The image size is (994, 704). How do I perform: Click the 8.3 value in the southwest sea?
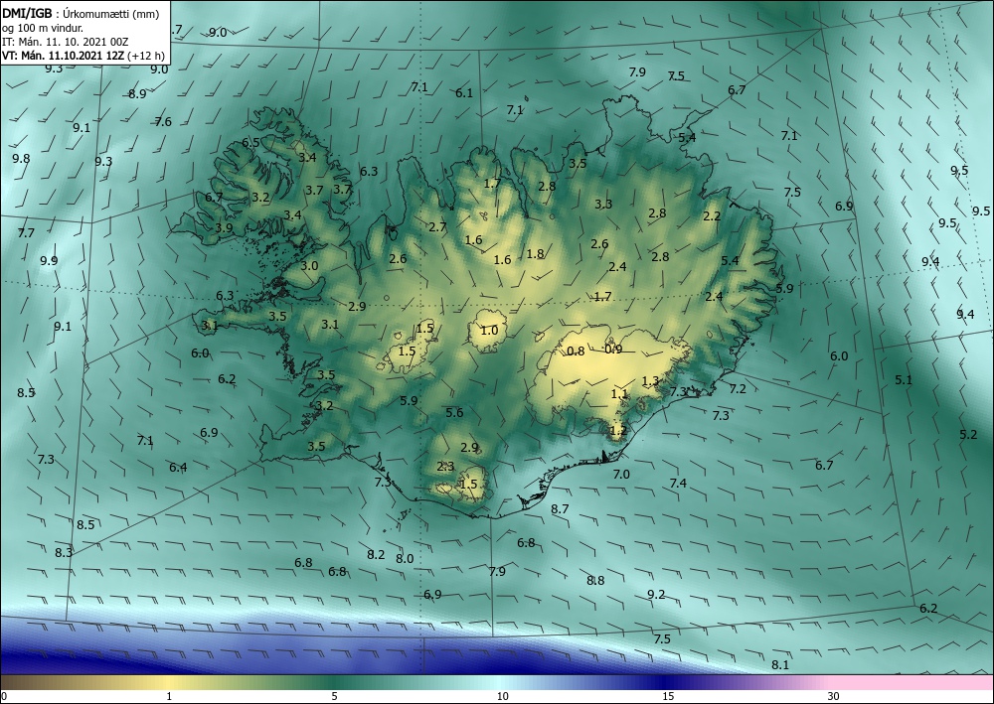tap(64, 552)
